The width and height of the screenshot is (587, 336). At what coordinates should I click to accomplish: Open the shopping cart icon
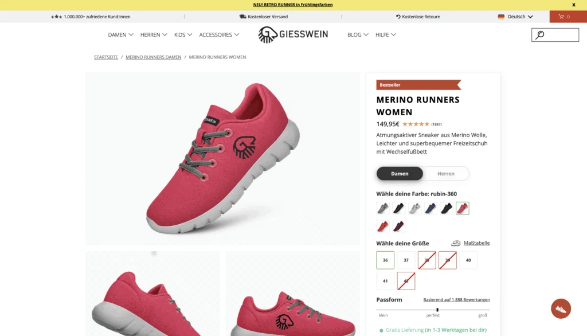tap(561, 17)
